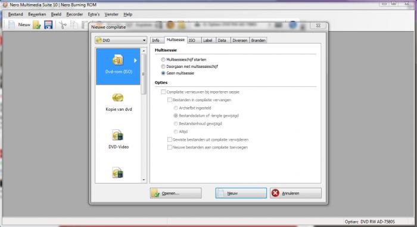Screen dimensions: 417x227
Task: Select the Dvd-rom (ISO) compilation type
Action: 118,67
